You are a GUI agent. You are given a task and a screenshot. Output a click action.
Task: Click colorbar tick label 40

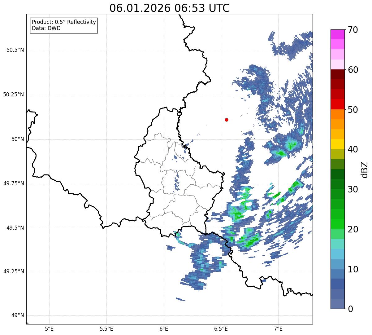[x=353, y=149]
